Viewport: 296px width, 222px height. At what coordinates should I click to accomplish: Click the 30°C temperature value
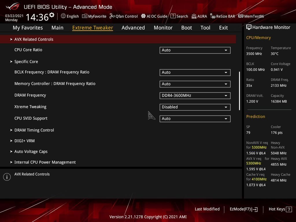[x=275, y=54]
